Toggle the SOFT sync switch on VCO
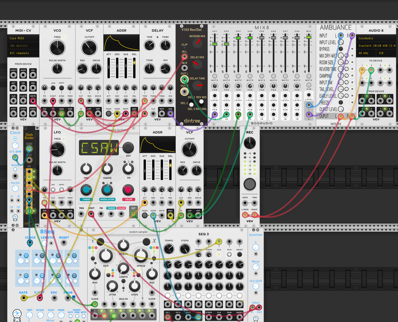The height and width of the screenshot is (322, 398). [x=61, y=88]
